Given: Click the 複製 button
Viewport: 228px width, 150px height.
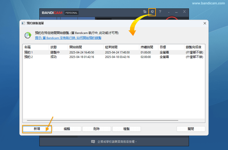Looking at the screenshot, I should click(x=126, y=129).
